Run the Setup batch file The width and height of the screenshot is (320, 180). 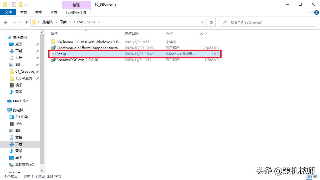pos(61,54)
